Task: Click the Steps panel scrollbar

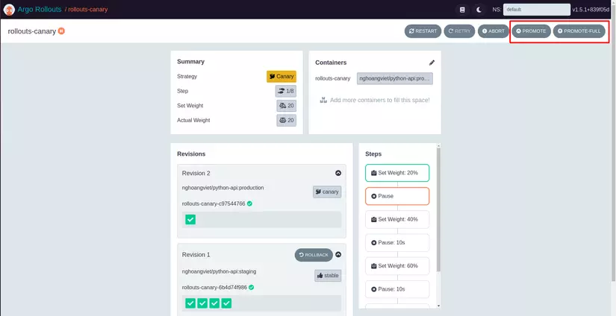Action: point(439,209)
